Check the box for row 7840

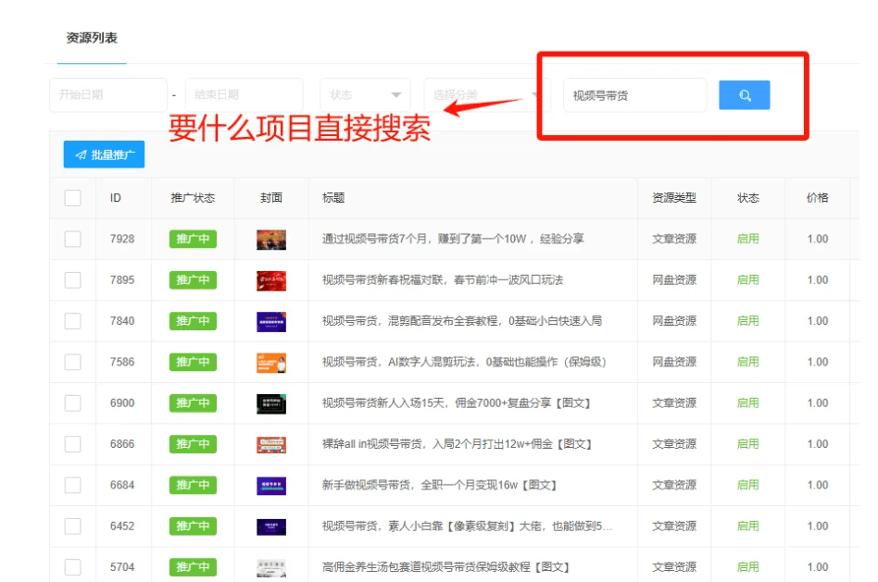point(73,321)
